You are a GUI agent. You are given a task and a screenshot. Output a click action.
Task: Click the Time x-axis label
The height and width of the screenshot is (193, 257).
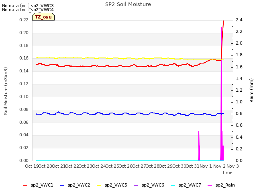[x=227, y=172]
